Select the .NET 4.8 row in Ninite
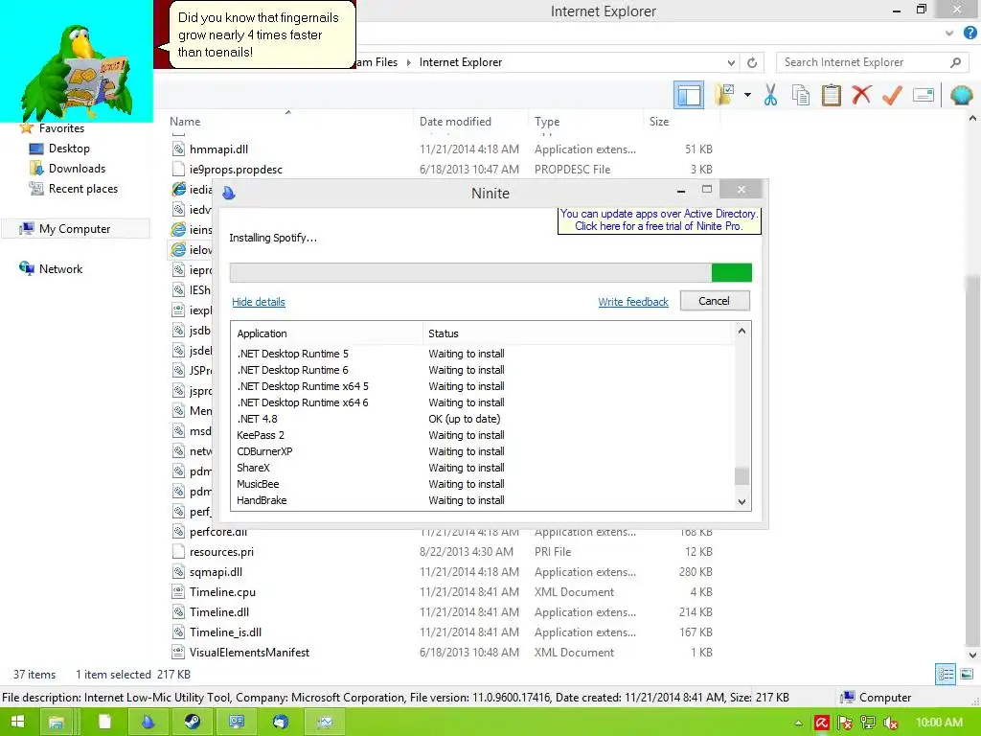The image size is (981, 736). coord(483,419)
